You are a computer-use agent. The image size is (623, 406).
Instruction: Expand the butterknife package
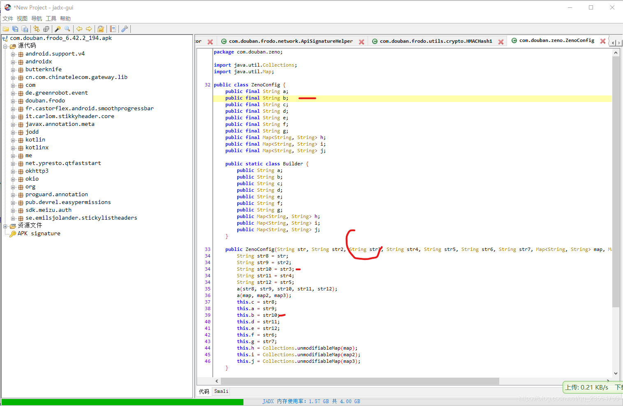coord(13,70)
